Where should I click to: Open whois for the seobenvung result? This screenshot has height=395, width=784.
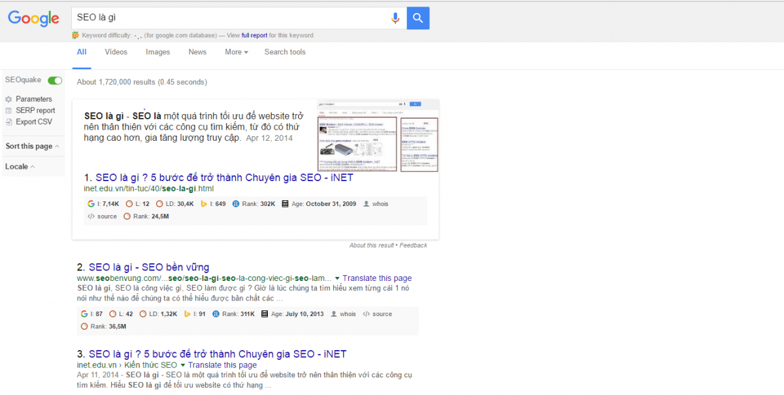click(343, 314)
